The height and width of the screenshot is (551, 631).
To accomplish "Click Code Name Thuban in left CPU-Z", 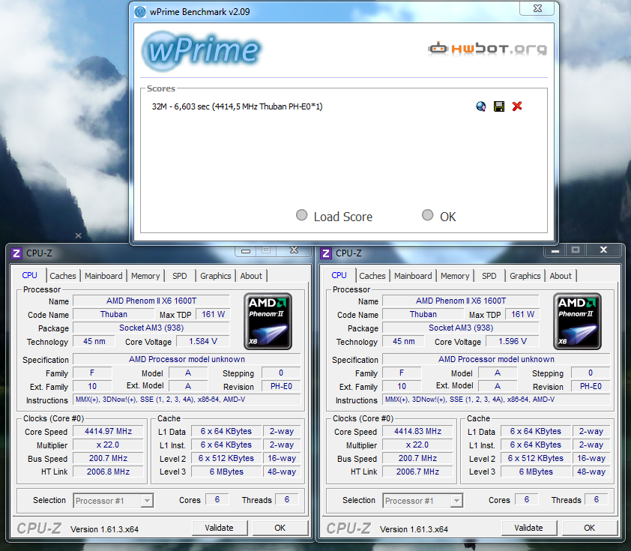I will pos(114,314).
